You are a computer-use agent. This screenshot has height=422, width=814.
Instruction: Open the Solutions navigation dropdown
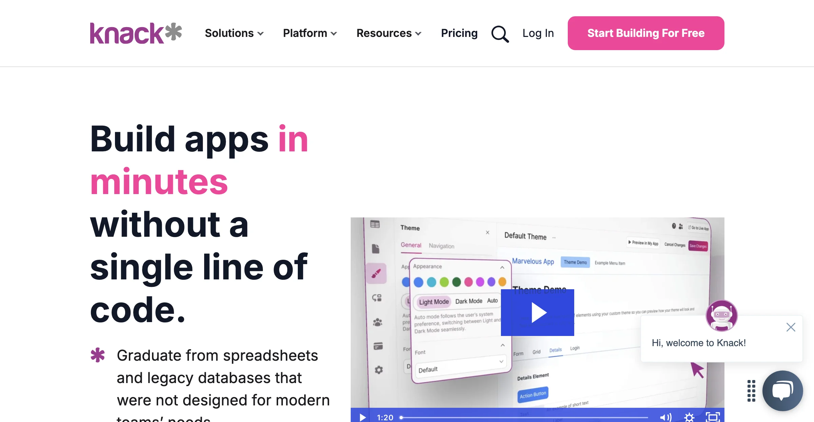coord(234,33)
